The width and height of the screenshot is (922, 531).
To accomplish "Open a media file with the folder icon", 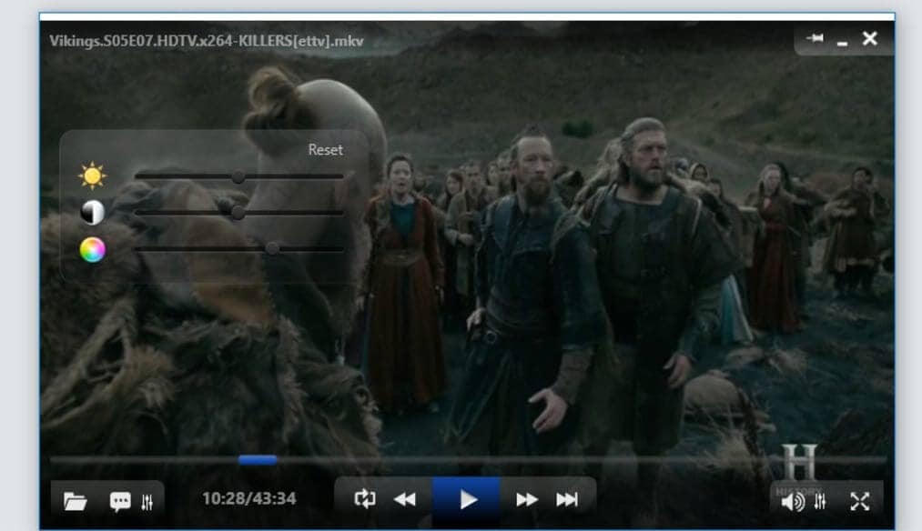I will 76,501.
